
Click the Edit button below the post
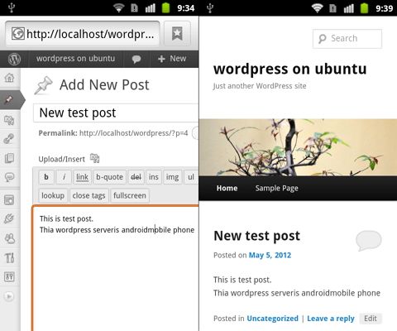(x=371, y=319)
